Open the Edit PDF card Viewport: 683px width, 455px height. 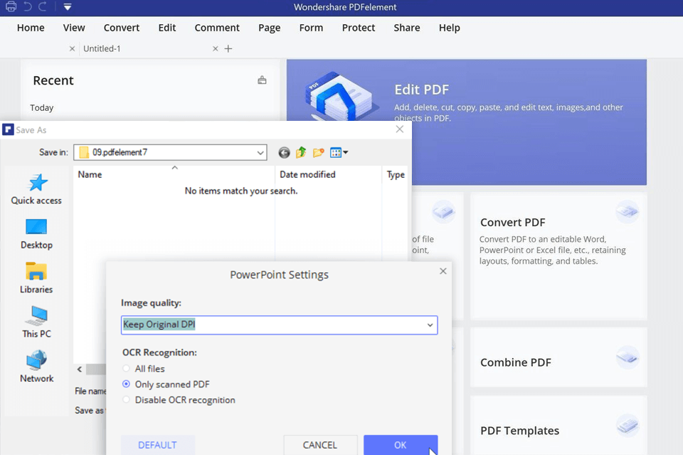[x=467, y=122]
